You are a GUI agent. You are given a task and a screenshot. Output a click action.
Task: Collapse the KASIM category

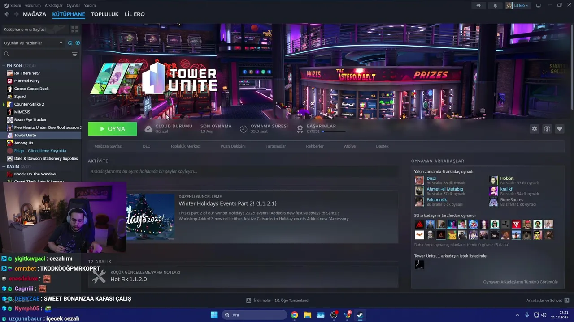tap(4, 166)
